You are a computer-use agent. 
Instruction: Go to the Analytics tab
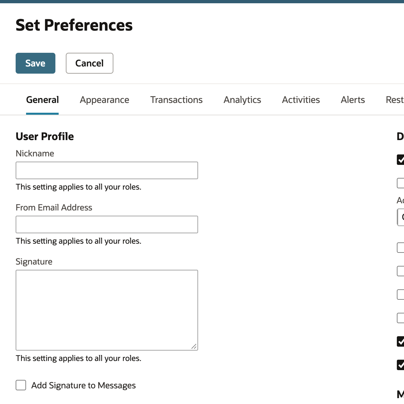pos(242,100)
